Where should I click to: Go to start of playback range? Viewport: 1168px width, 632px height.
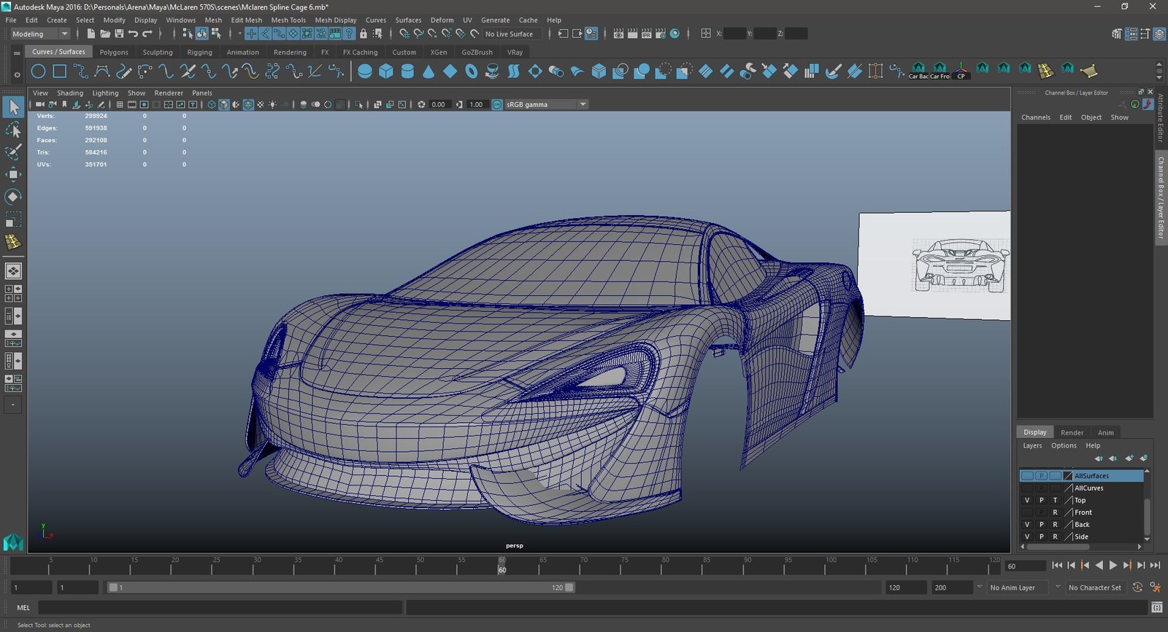coord(1057,566)
